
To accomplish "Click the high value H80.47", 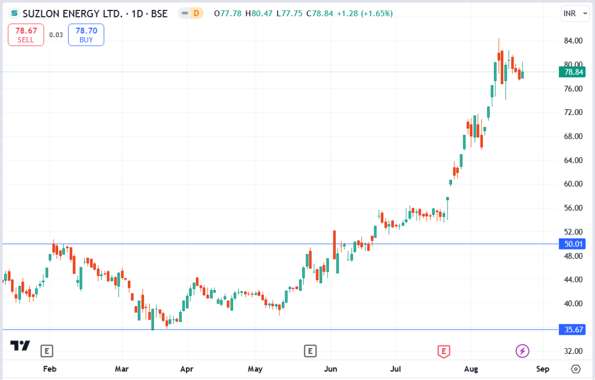I will 259,14.
